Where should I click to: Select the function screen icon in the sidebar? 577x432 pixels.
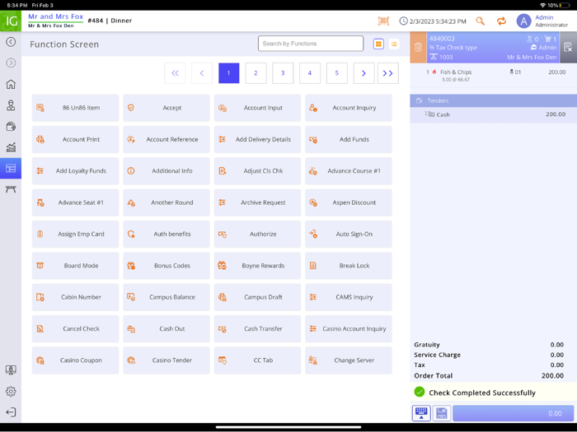tap(11, 168)
